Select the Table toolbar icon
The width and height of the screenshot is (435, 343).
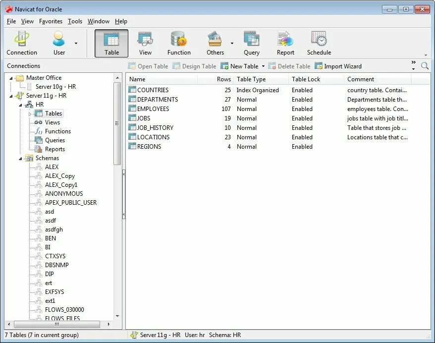click(111, 43)
